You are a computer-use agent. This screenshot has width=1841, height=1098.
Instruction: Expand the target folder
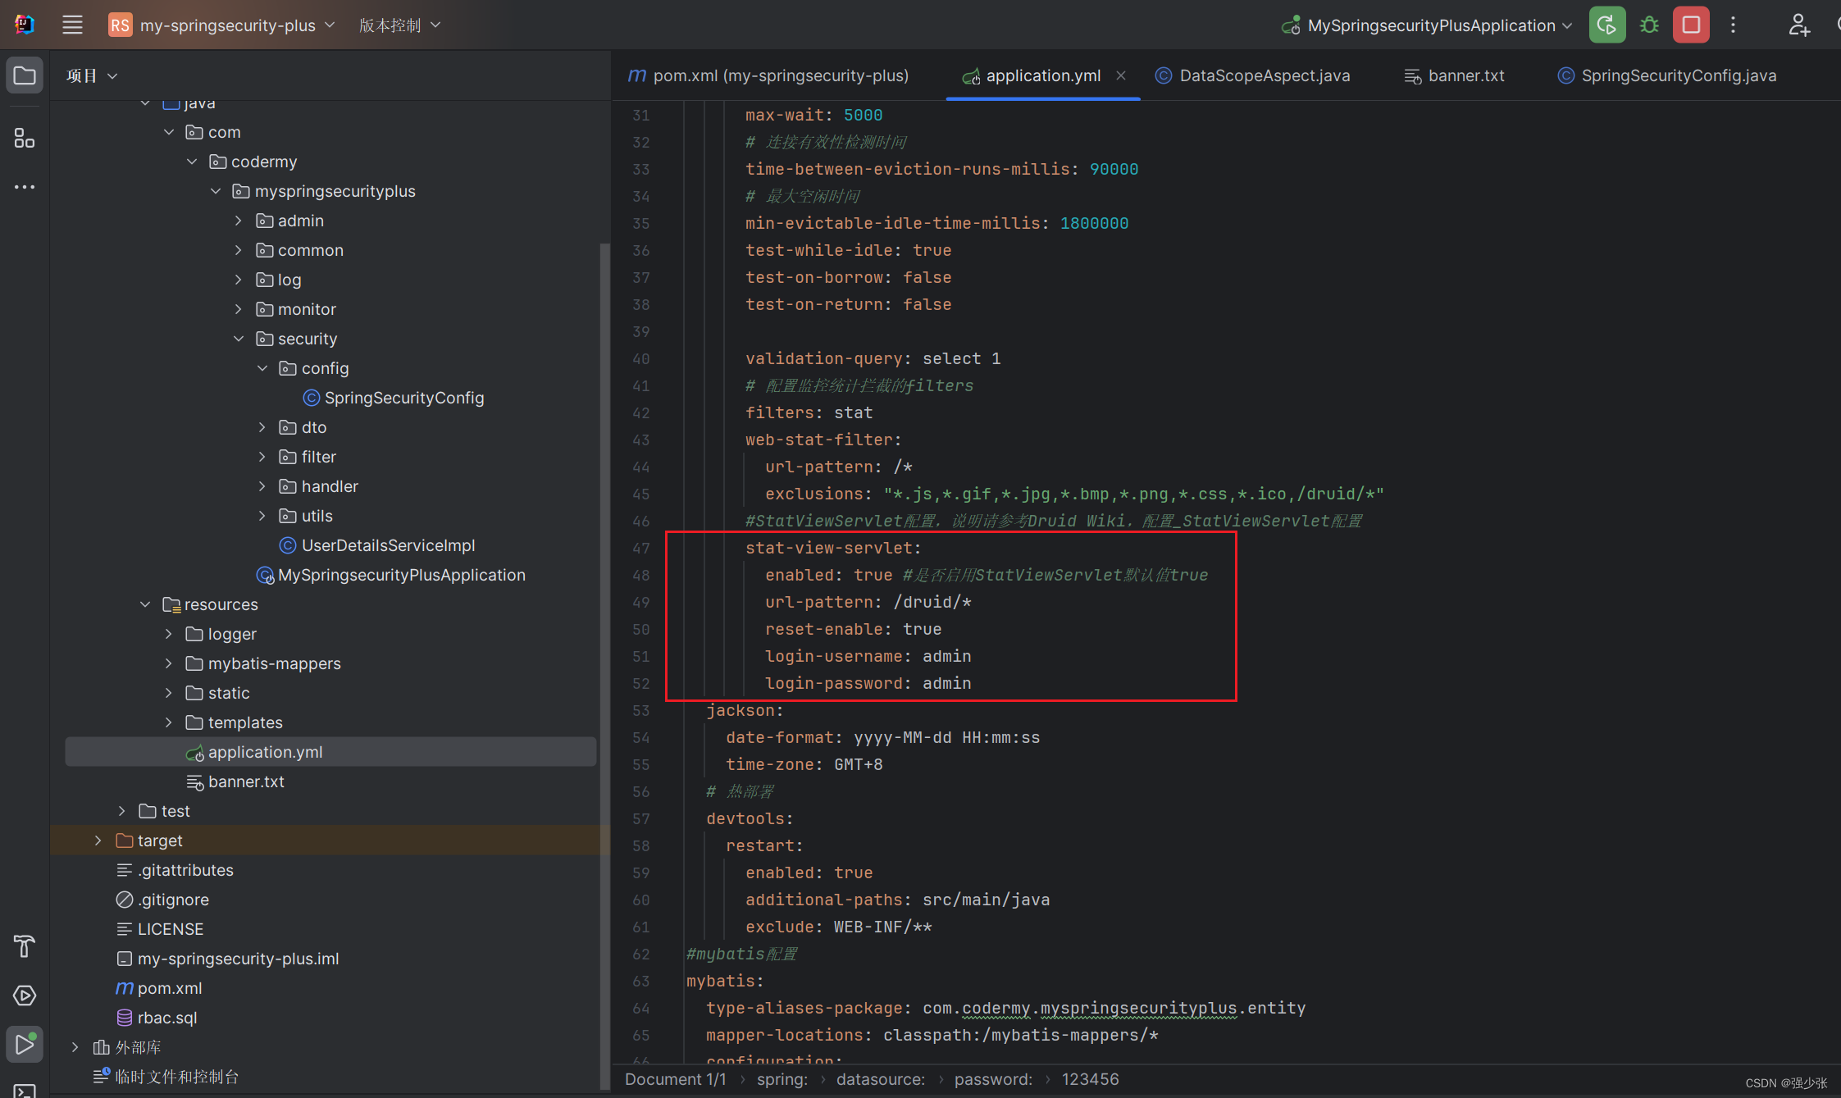98,841
